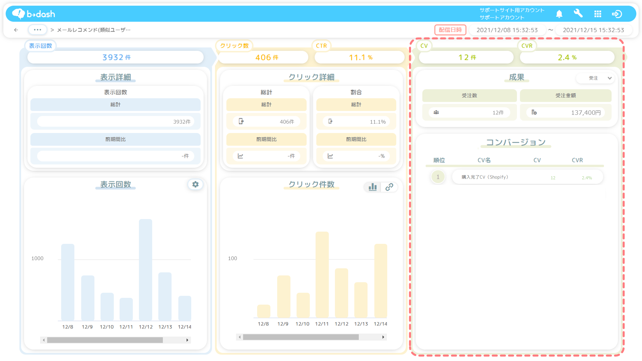
Task: Click right arrow of クリック件数 chart scrollbar
Action: tap(383, 337)
